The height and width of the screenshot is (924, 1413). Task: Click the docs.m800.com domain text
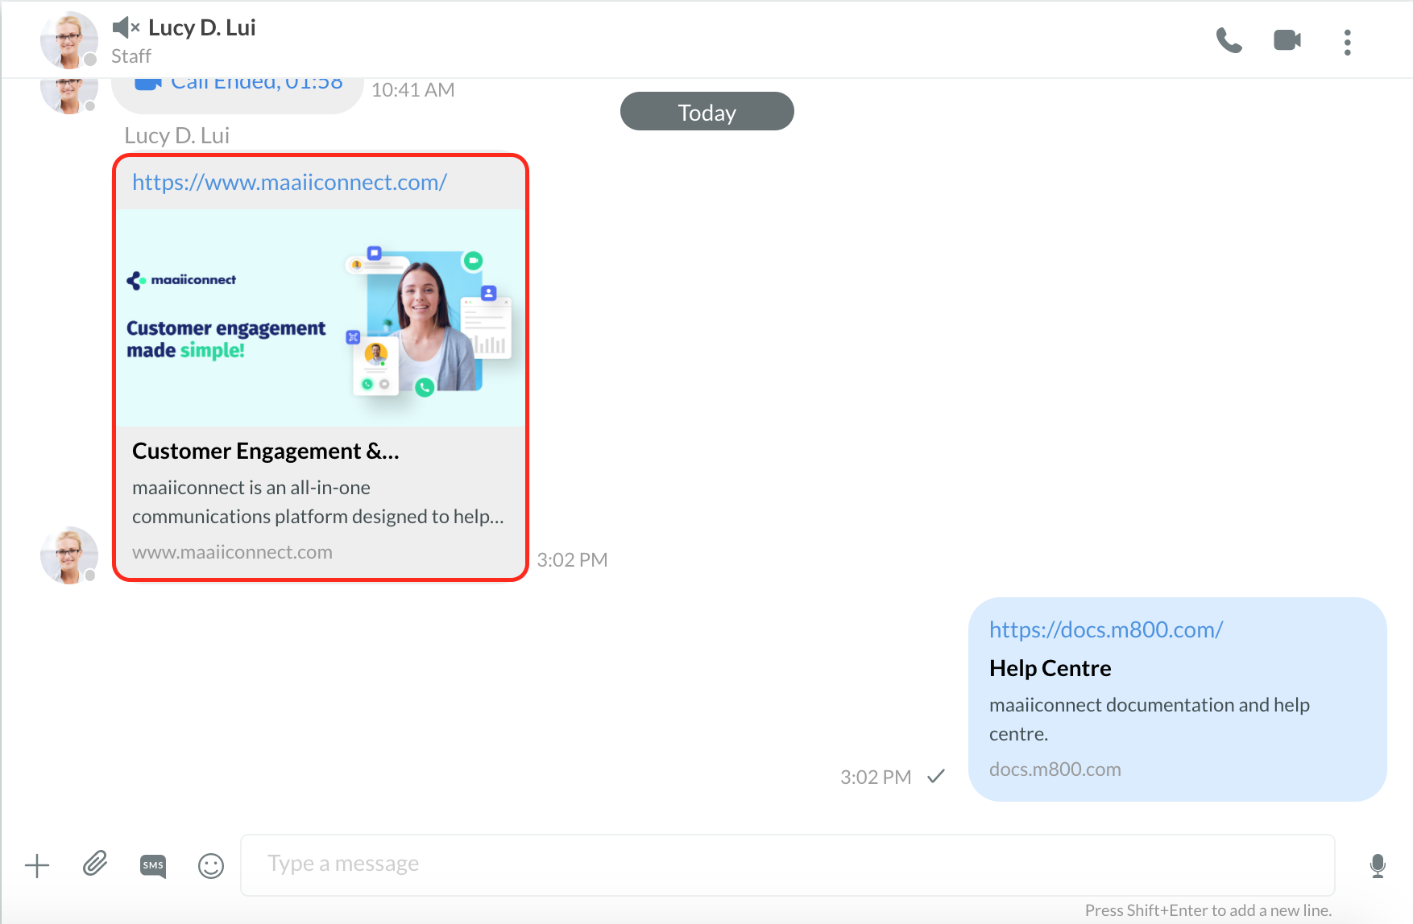[x=1055, y=769]
